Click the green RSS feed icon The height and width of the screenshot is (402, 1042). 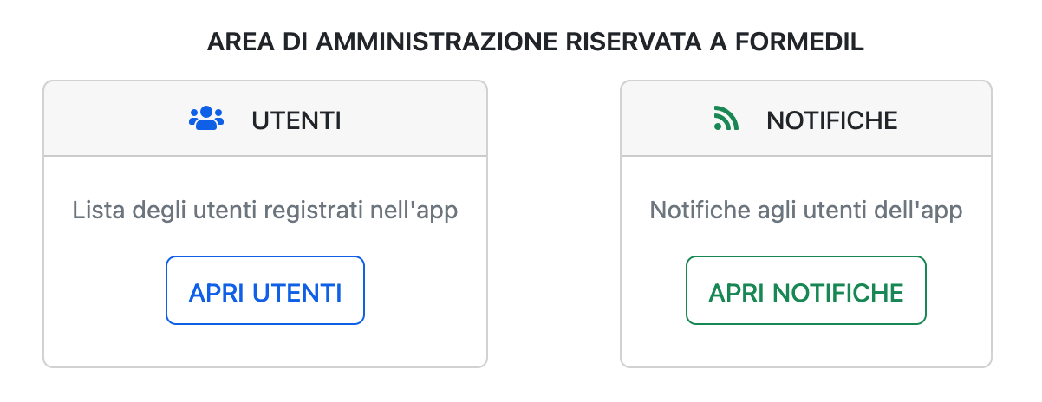[x=726, y=120]
